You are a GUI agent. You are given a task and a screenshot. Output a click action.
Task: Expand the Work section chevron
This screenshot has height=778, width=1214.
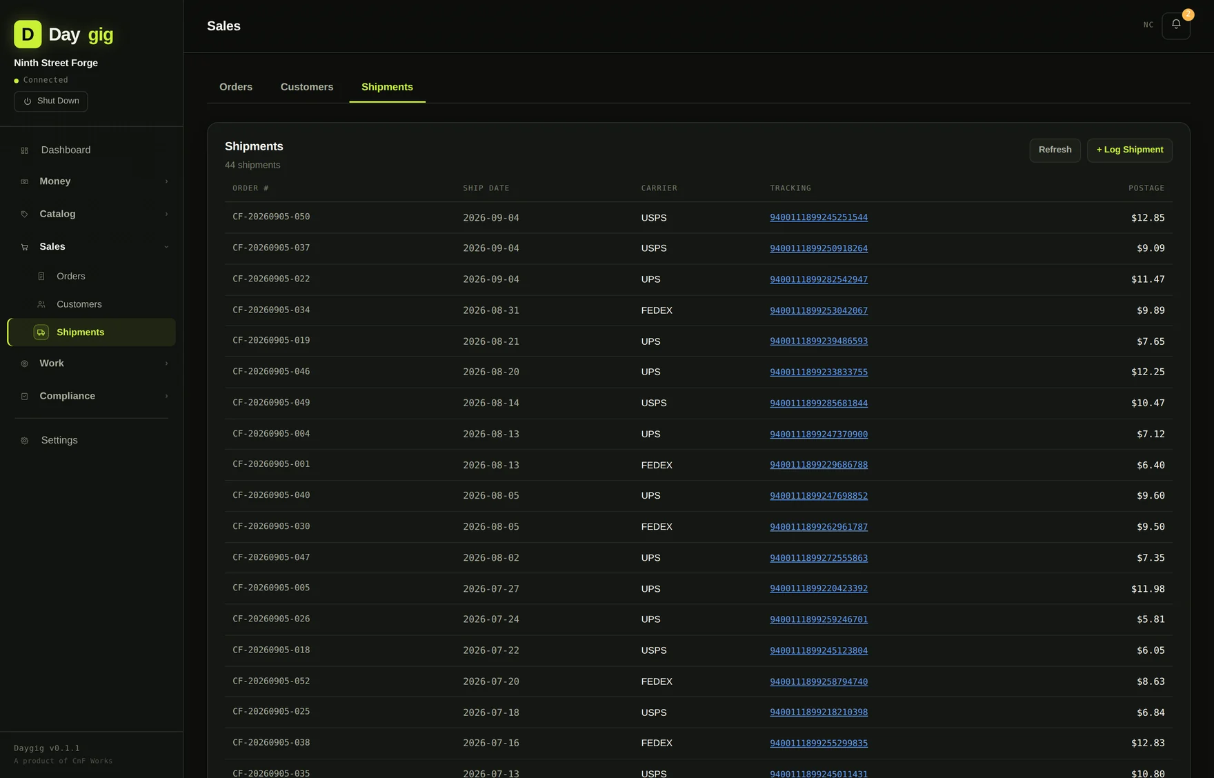(166, 363)
